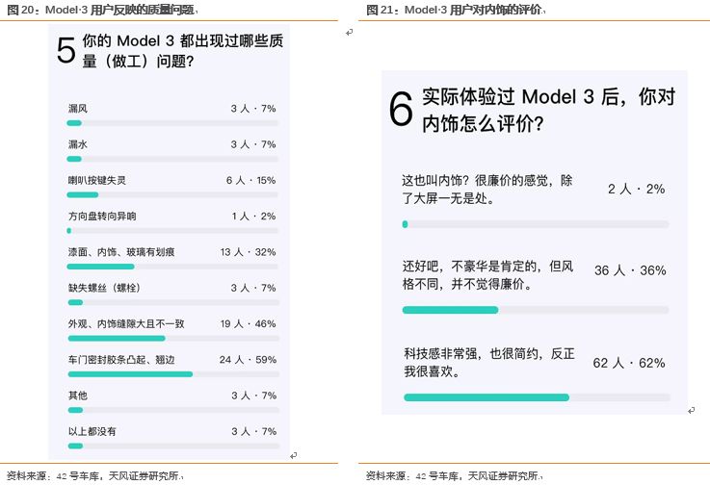The image size is (710, 485).
Task: Click the 图 21 figure caption
Action: (x=456, y=10)
